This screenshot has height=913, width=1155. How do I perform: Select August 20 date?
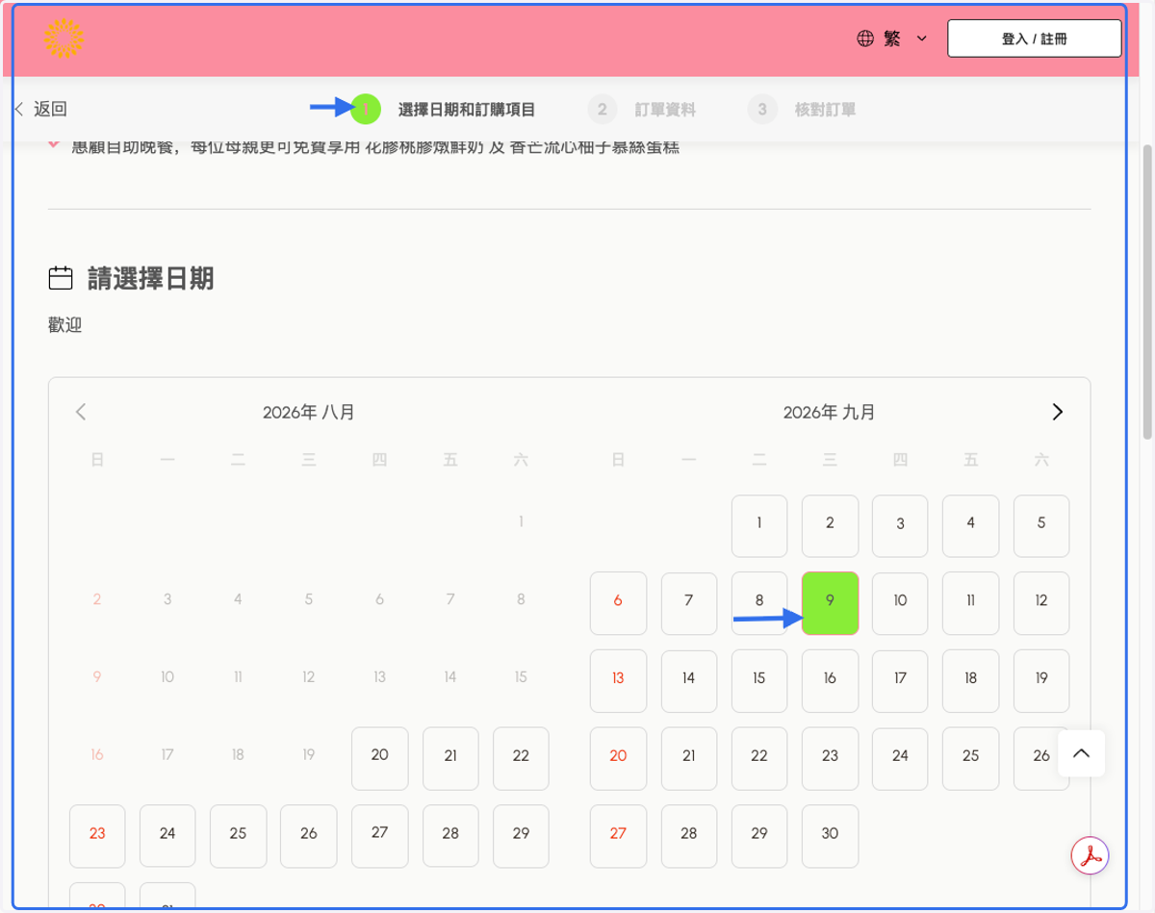click(379, 758)
